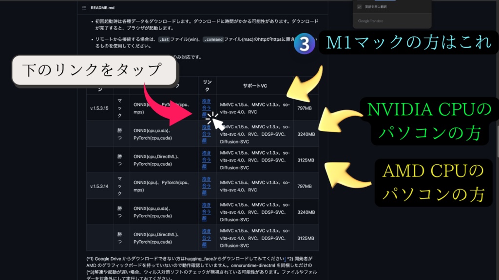This screenshot has width=499, height=280.
Task: Click the リンク column header
Action: 207,85
